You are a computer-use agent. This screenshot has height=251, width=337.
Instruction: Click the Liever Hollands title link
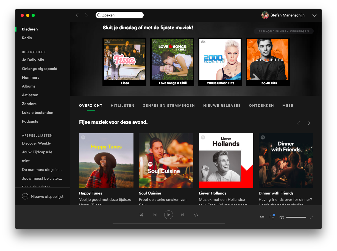click(213, 193)
